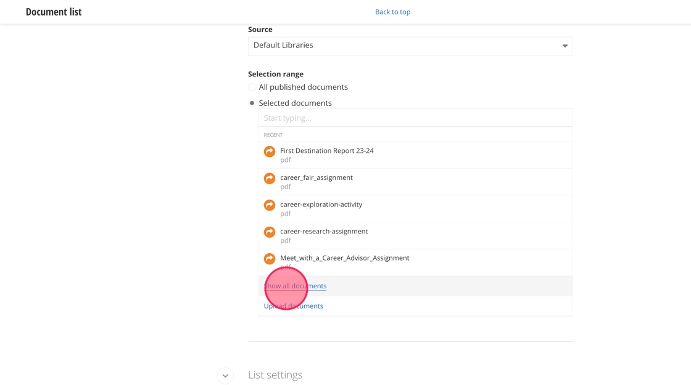
Task: Click the career-exploration-activity orange icon
Action: coord(270,205)
